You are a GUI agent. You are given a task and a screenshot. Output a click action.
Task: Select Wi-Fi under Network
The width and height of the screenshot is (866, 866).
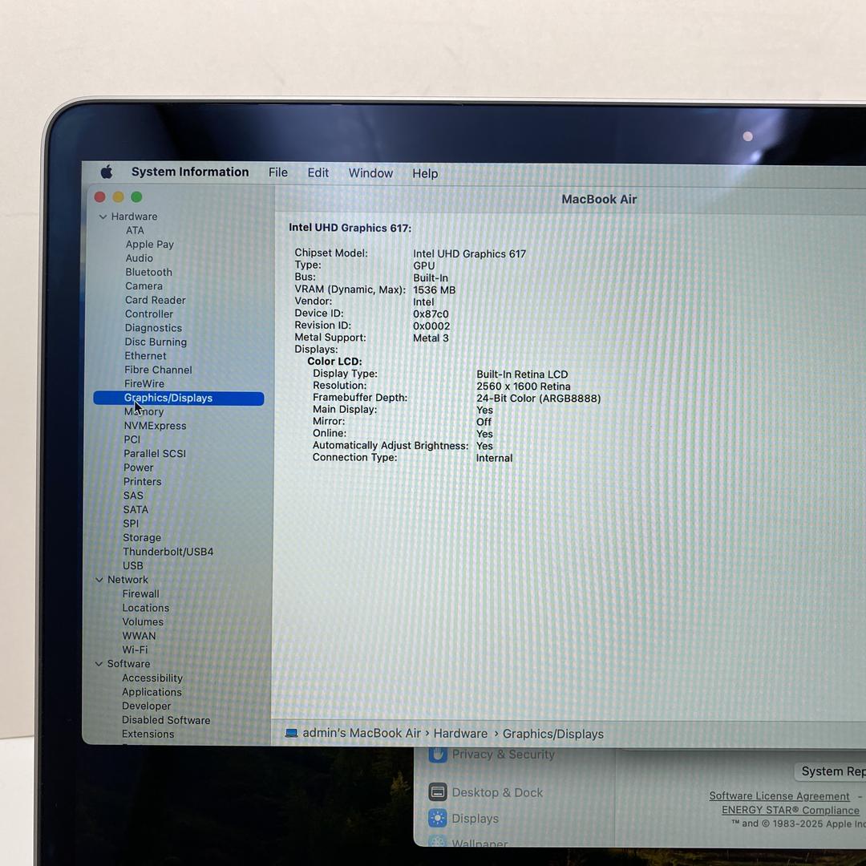pos(135,649)
